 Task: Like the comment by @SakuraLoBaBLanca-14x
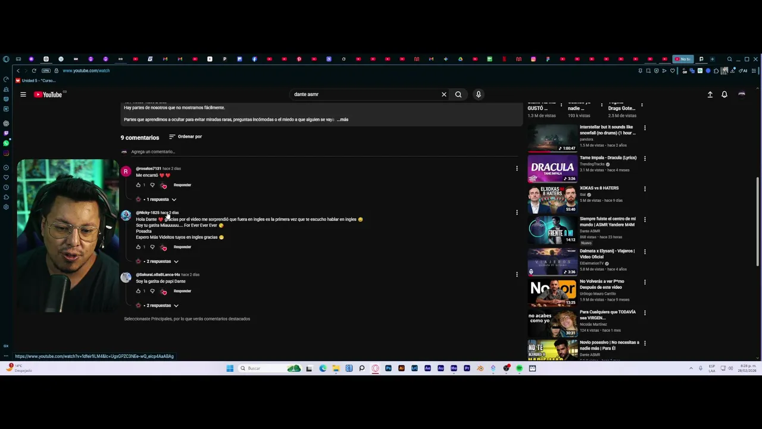point(138,291)
